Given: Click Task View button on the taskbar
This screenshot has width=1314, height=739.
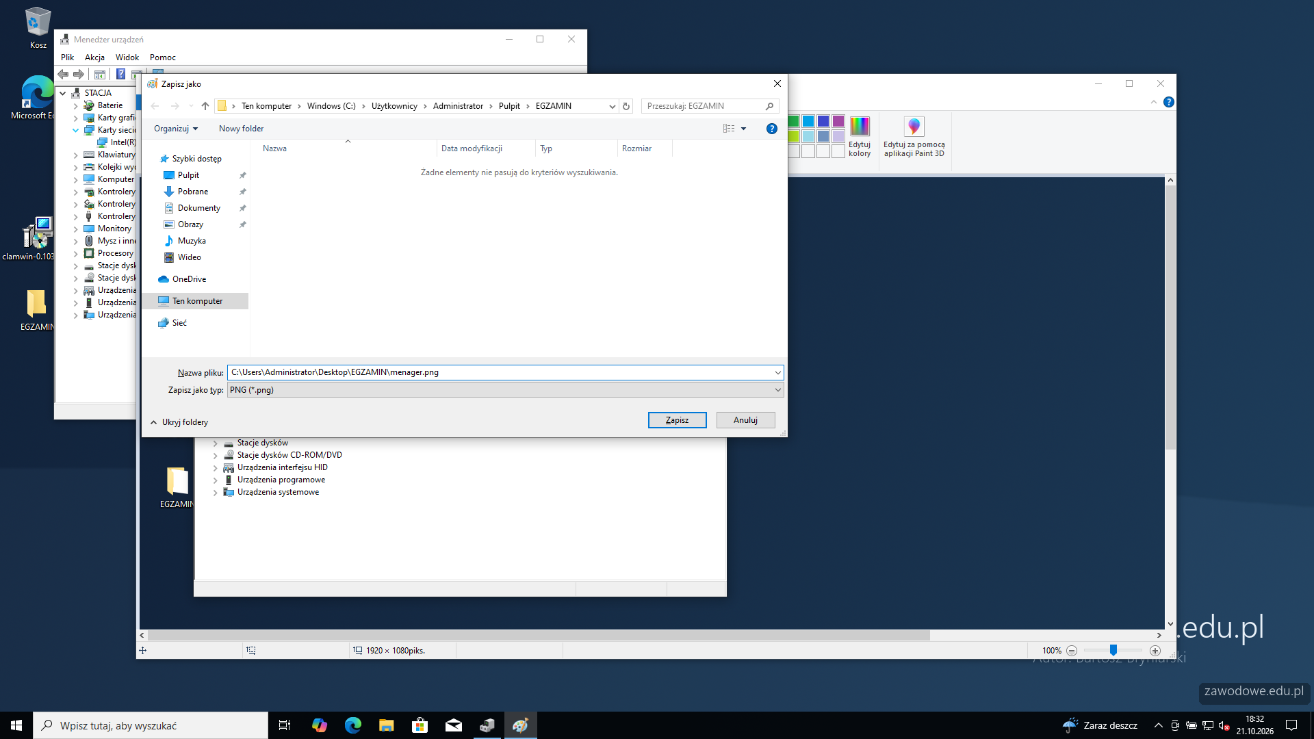Looking at the screenshot, I should (x=285, y=725).
